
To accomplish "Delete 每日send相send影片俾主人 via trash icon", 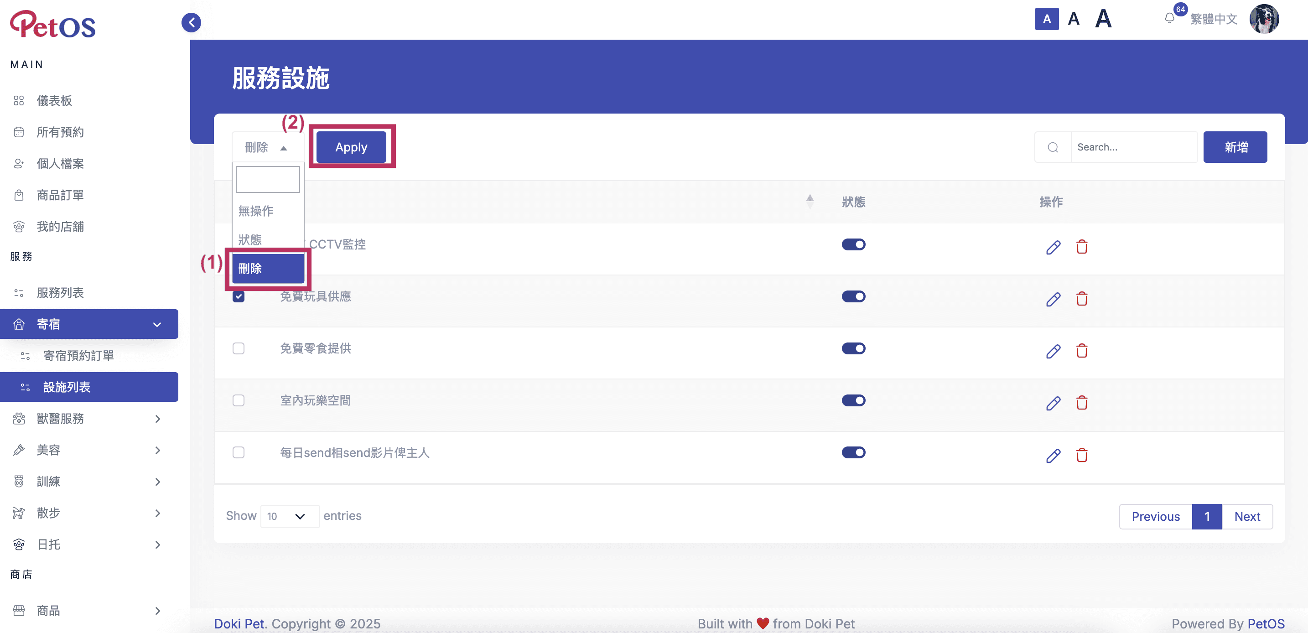I will (1081, 455).
